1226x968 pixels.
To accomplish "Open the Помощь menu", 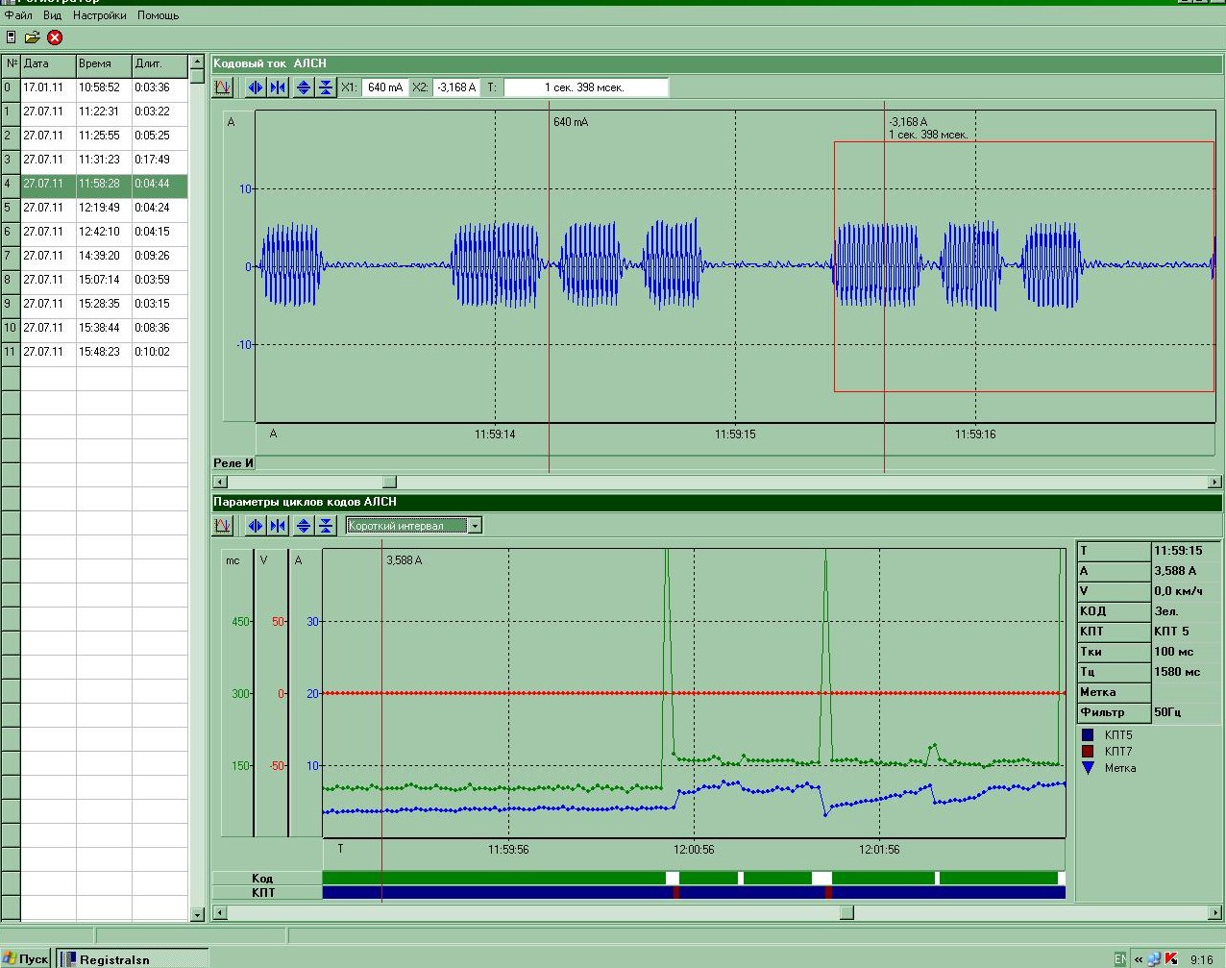I will click(x=158, y=15).
